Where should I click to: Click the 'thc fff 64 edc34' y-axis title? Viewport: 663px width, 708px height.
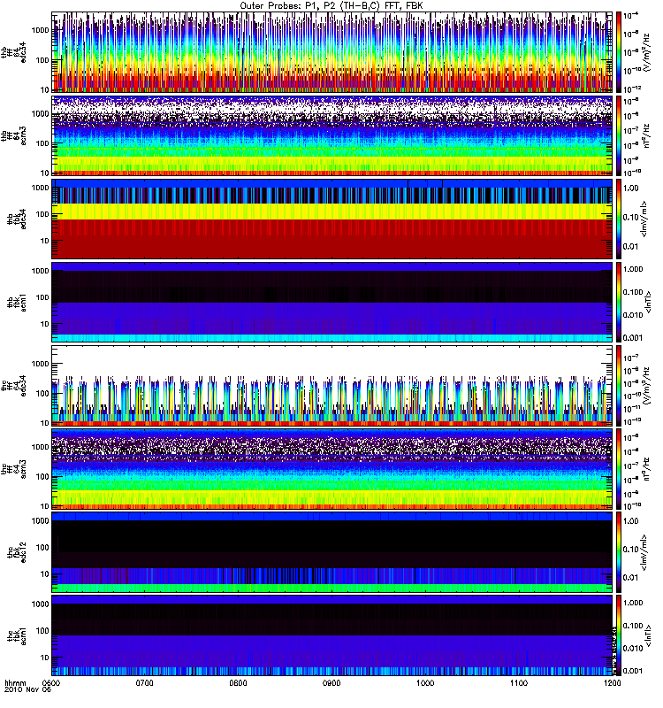point(14,385)
